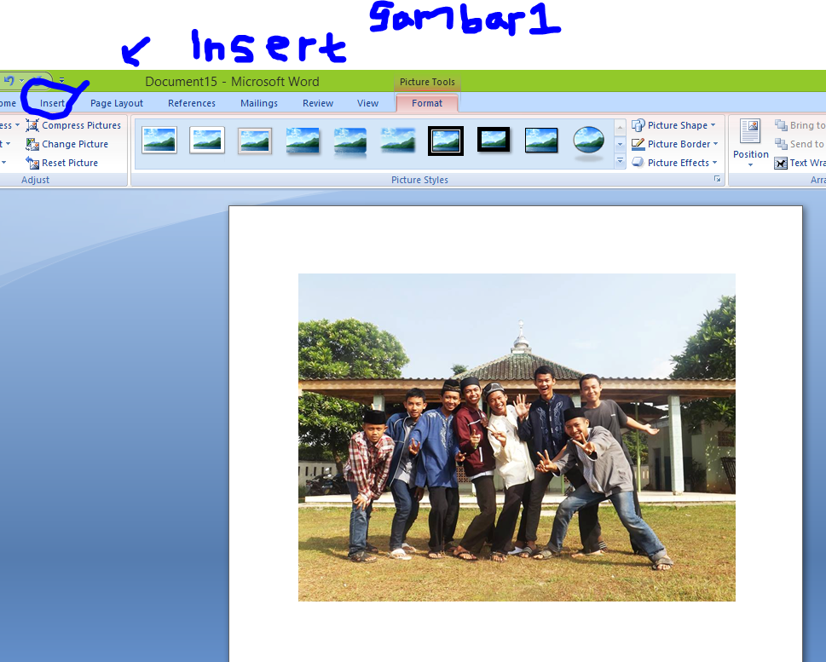Apply the second beveled white matte style

coord(207,140)
